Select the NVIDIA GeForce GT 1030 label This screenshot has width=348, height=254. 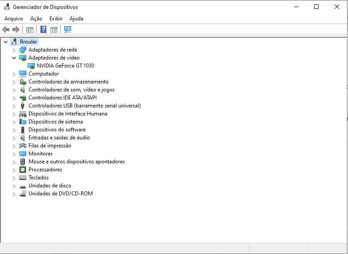(66, 66)
